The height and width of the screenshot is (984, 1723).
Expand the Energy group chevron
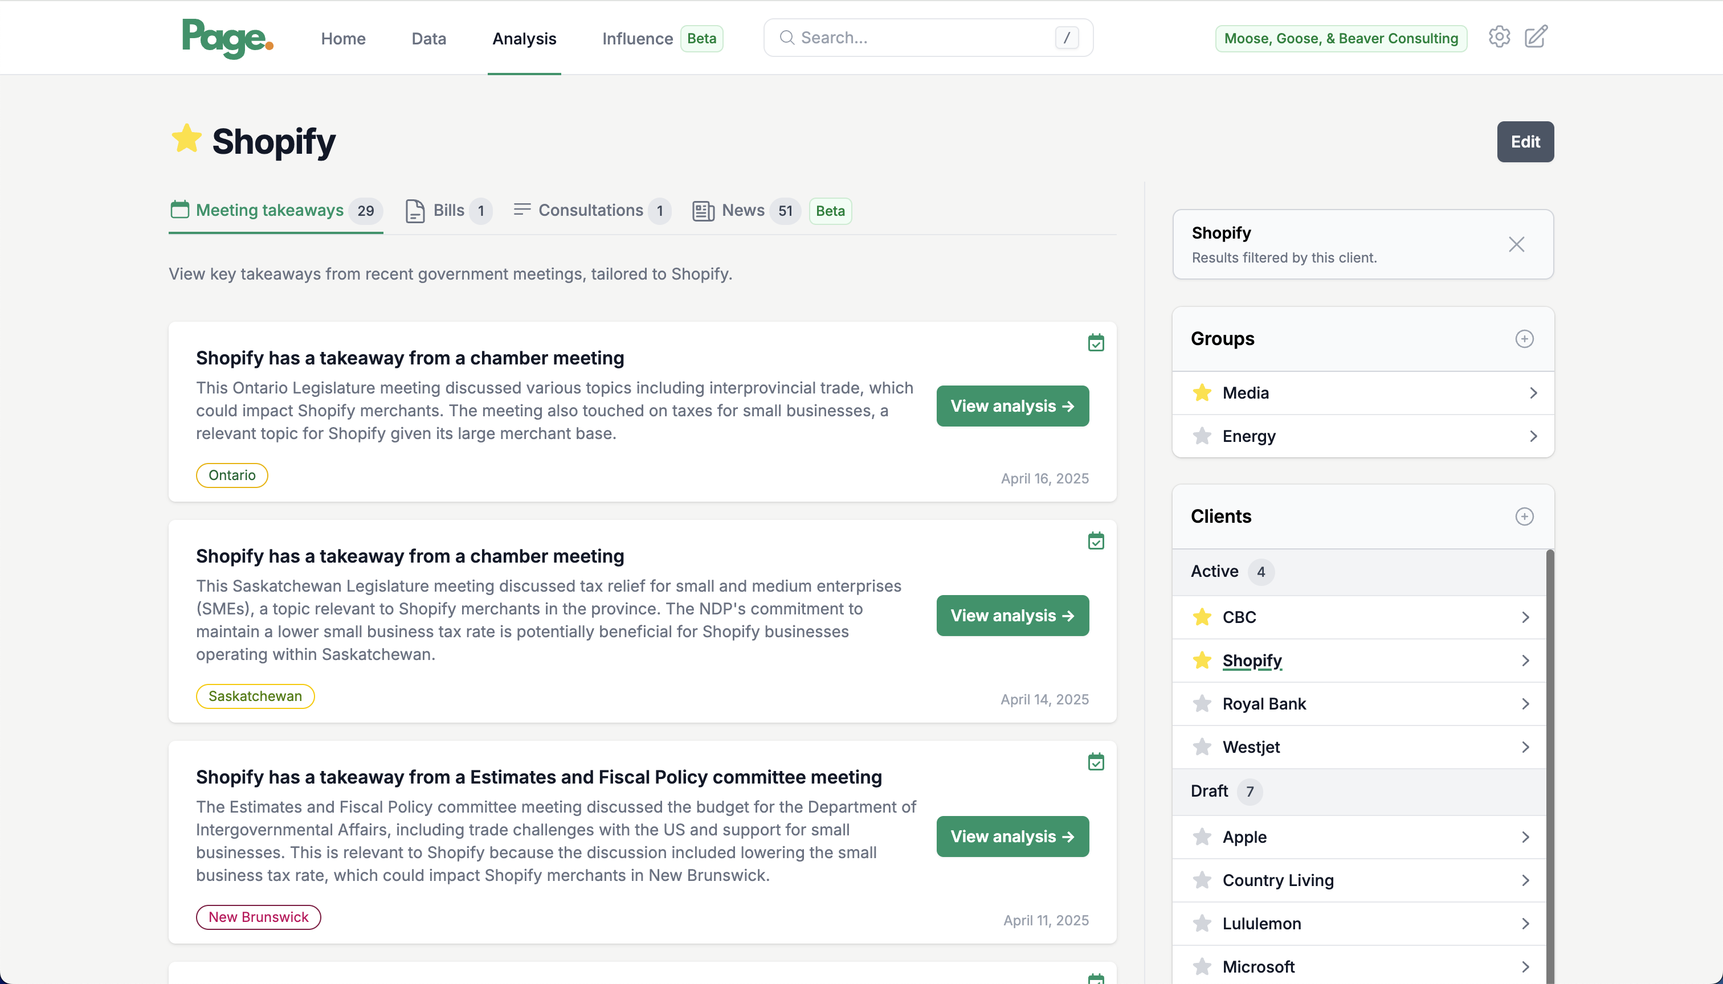[1533, 436]
